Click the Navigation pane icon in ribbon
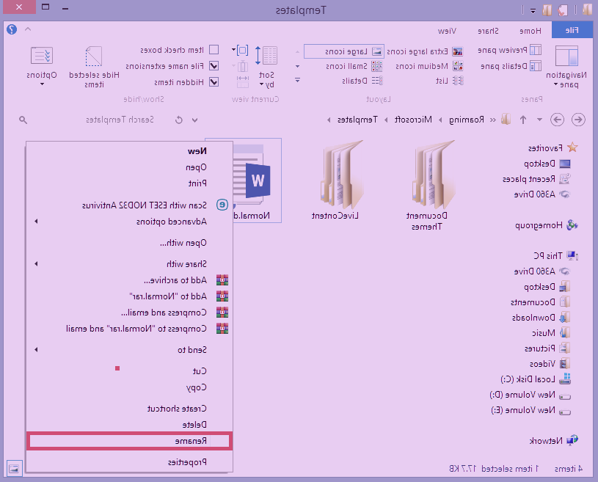The width and height of the screenshot is (598, 482). 566,57
